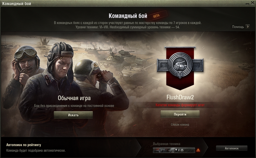Minimize the Командный бой window

point(247,4)
